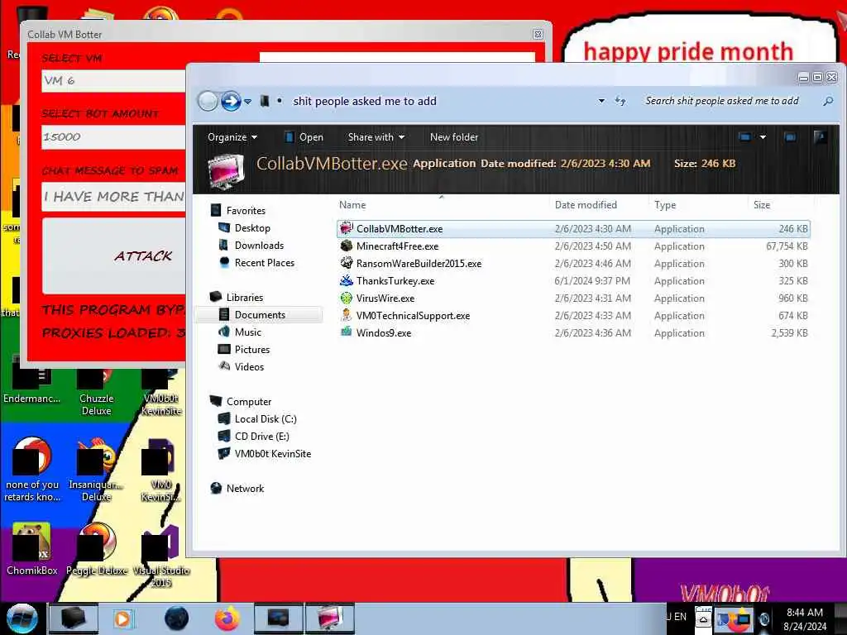Viewport: 847px width, 635px height.
Task: Open Firefox from the taskbar
Action: click(227, 618)
